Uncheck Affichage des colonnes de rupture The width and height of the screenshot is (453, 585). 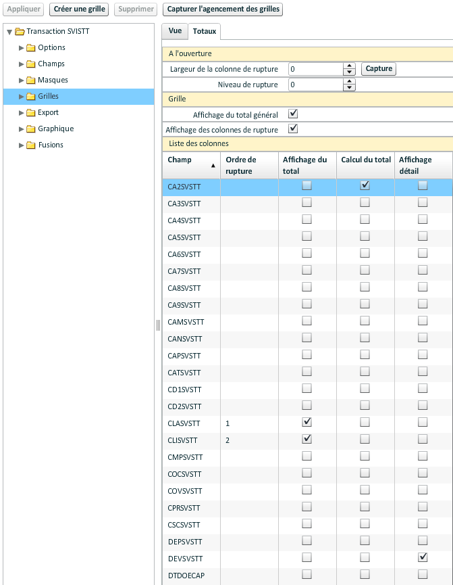[293, 128]
